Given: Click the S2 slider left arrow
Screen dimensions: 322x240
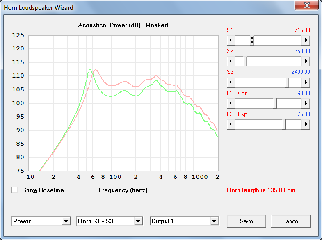Looking at the screenshot, I should (x=231, y=61).
